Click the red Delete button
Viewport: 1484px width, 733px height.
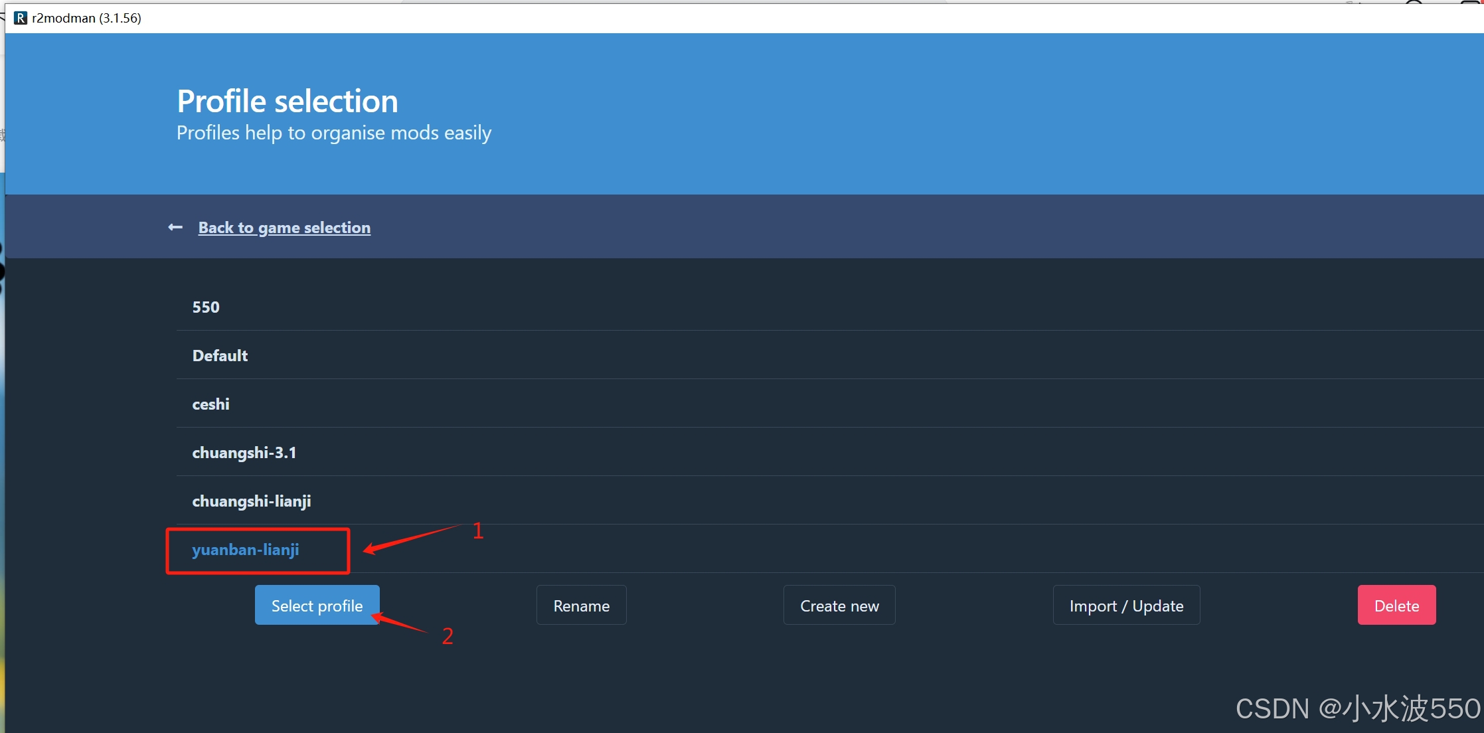pos(1396,605)
